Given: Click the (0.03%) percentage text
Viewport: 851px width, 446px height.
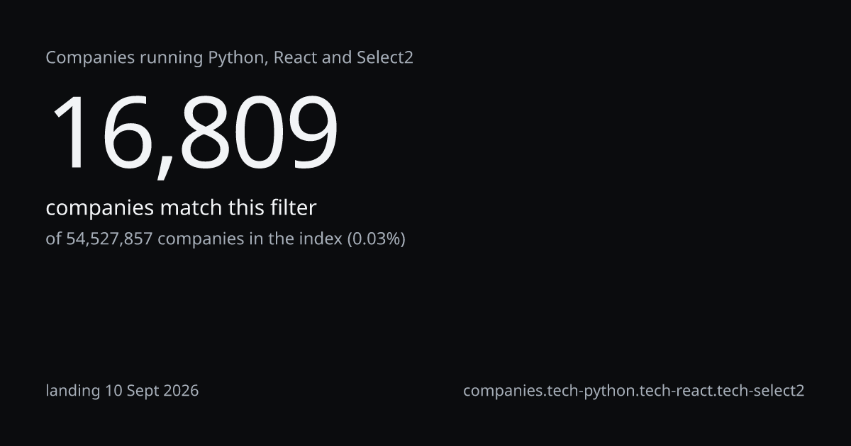Looking at the screenshot, I should pos(376,239).
